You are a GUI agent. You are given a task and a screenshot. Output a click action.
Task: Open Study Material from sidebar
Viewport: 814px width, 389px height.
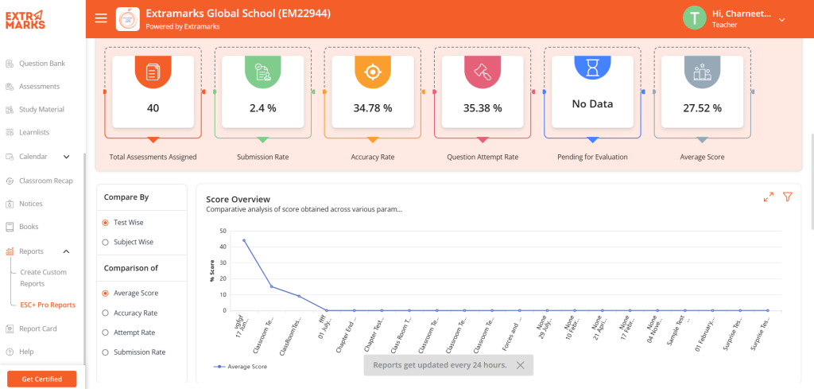pyautogui.click(x=41, y=110)
